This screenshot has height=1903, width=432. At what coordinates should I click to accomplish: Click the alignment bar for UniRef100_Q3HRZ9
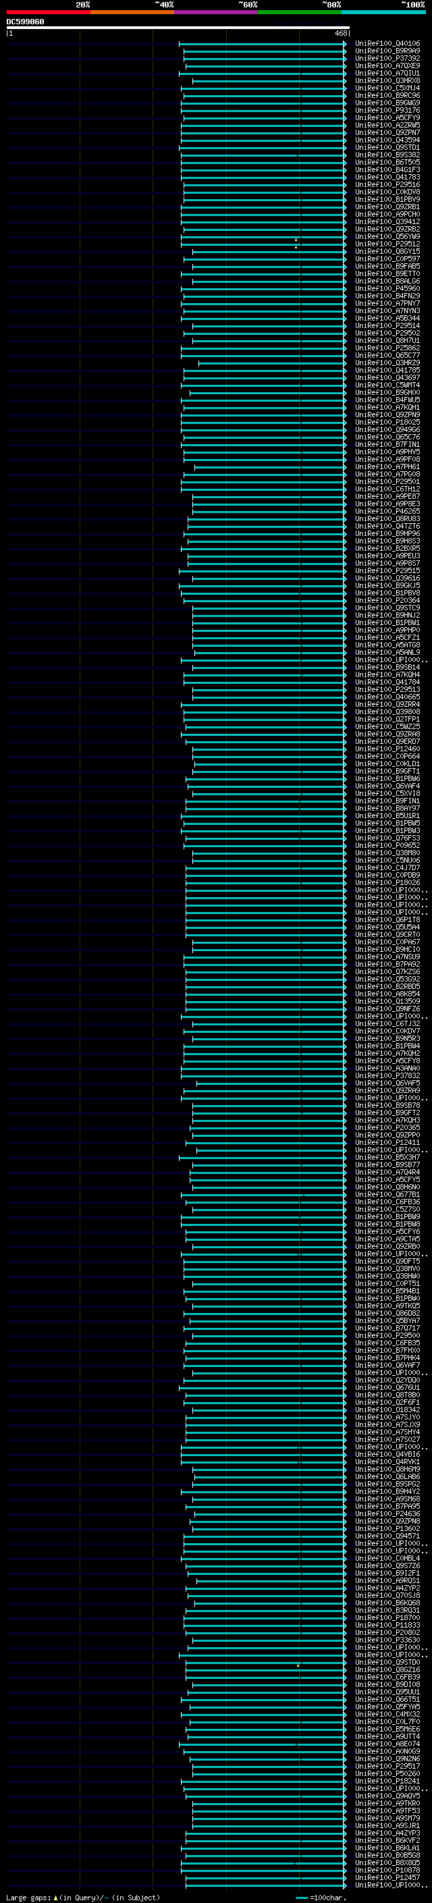(272, 363)
